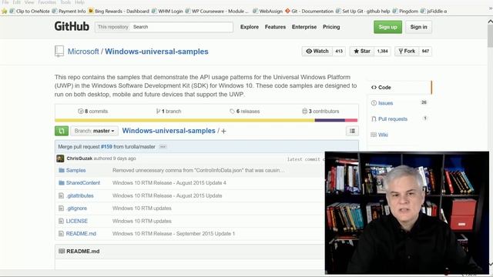The image size is (493, 277).
Task: Click the .gitignore file icon
Action: pos(61,209)
